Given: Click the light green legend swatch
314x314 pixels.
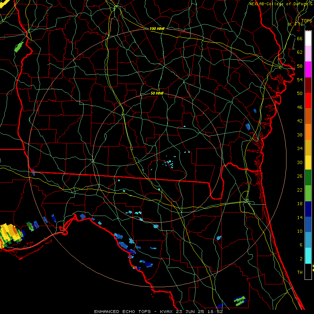Looking at the screenshot, I should (x=308, y=193).
